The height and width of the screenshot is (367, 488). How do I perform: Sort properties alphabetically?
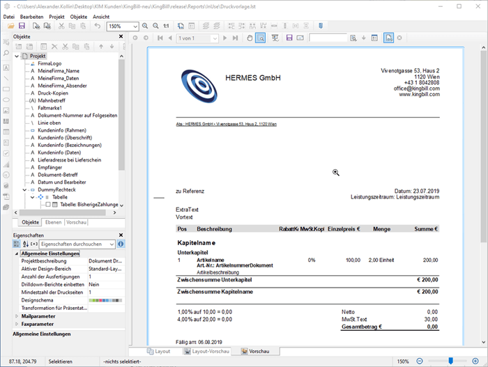[26, 244]
